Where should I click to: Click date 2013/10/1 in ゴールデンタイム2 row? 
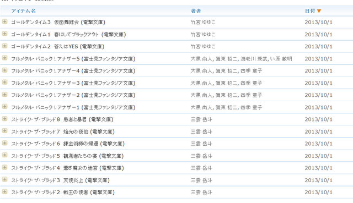[x=319, y=47]
